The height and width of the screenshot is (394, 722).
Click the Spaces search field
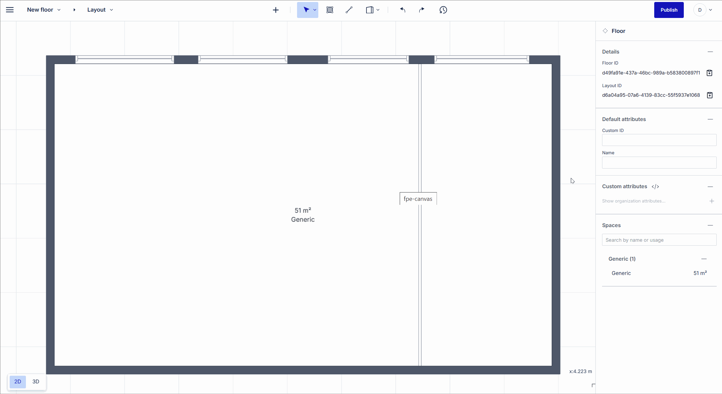tap(659, 240)
